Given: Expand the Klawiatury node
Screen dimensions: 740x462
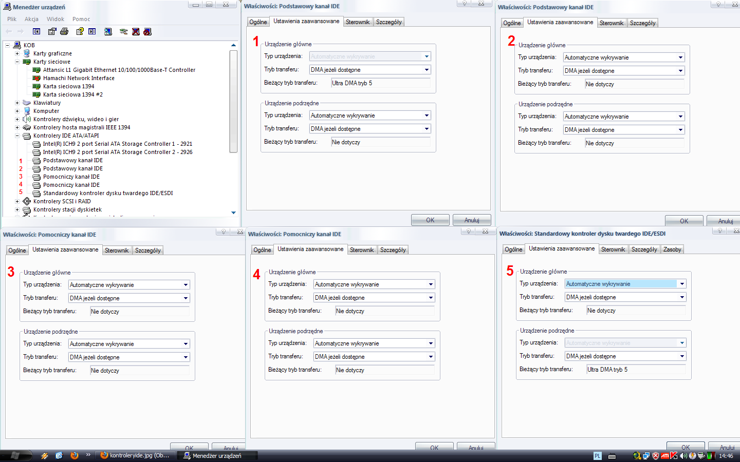Looking at the screenshot, I should coord(17,103).
